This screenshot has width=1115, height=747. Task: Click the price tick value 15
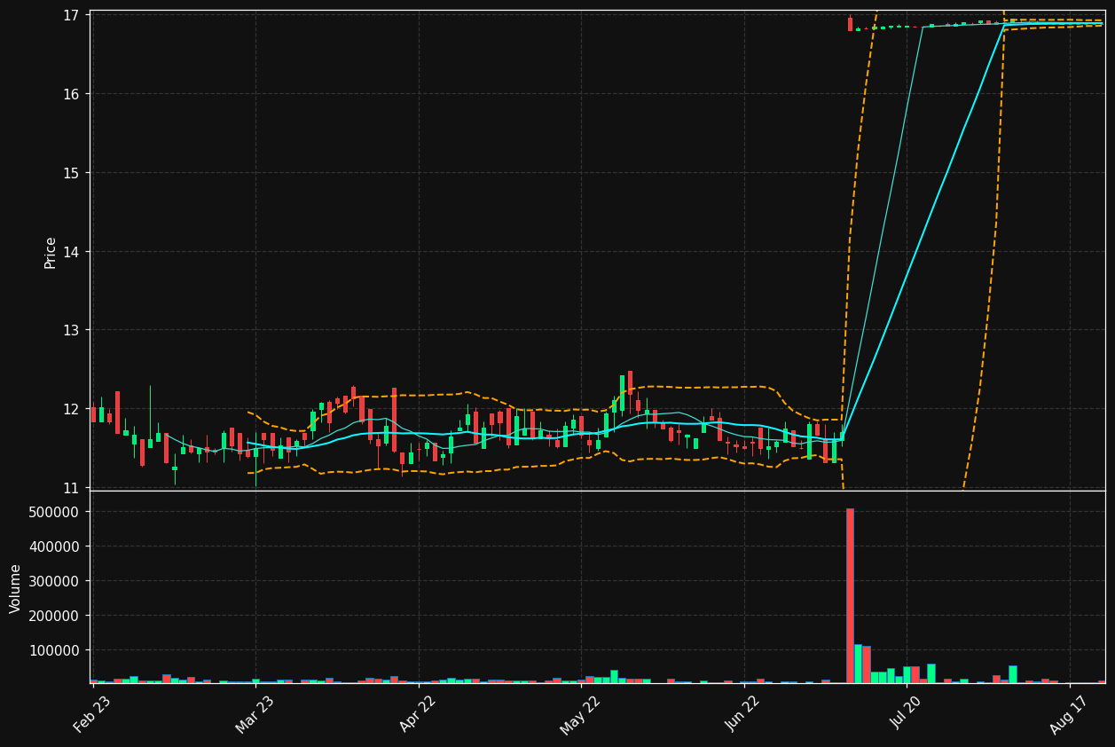(x=71, y=173)
